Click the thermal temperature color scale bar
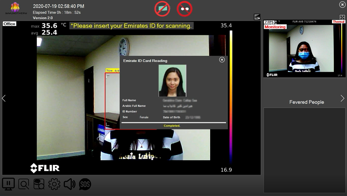347x196 pixels. coord(231,97)
